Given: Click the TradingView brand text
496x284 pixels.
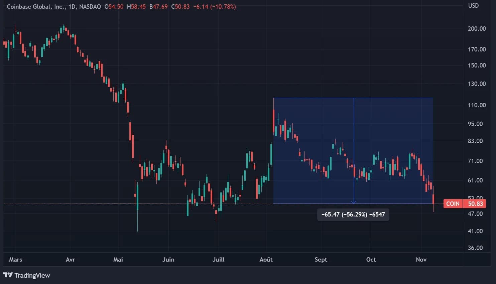Looking at the screenshot, I should coord(32,275).
